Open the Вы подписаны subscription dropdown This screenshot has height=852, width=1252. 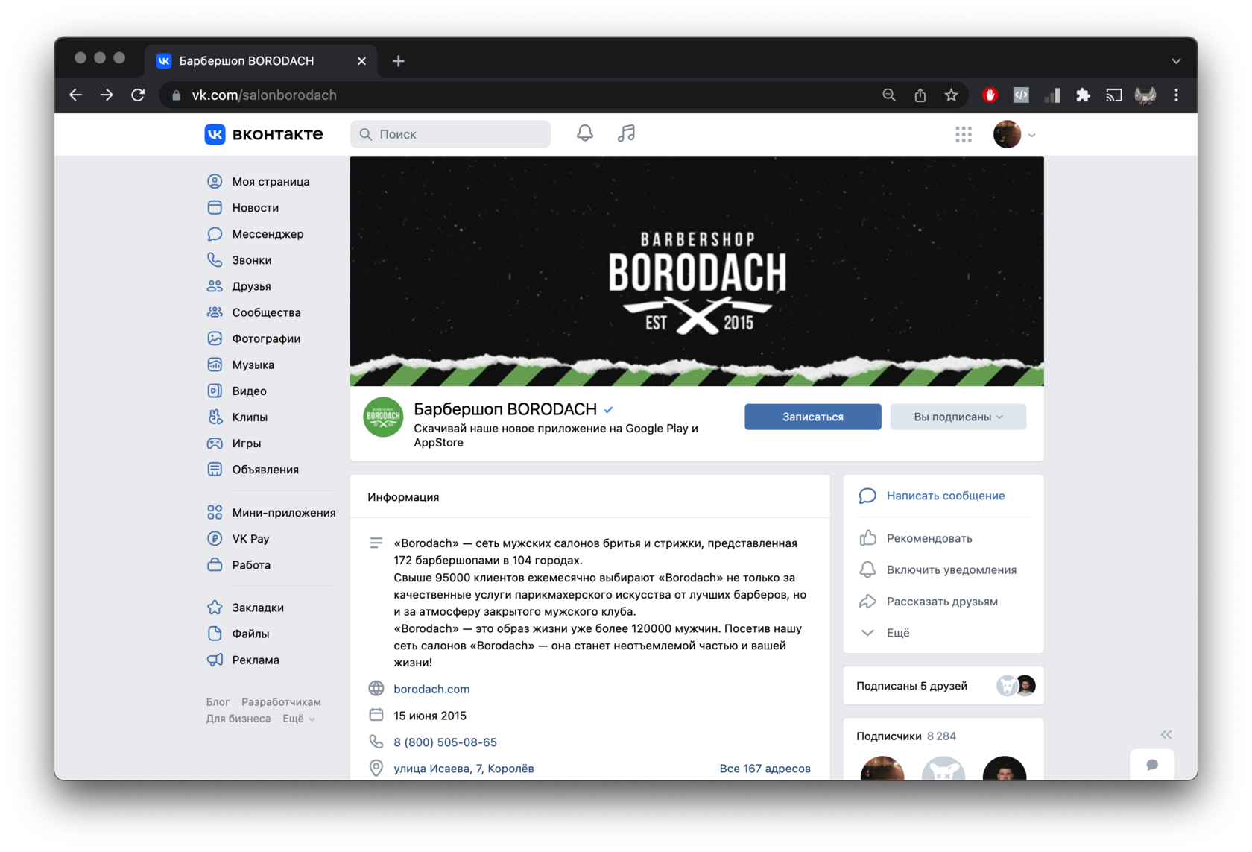(x=958, y=417)
